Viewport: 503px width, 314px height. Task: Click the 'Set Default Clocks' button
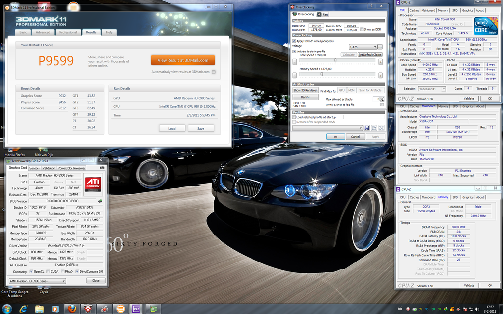[369, 55]
